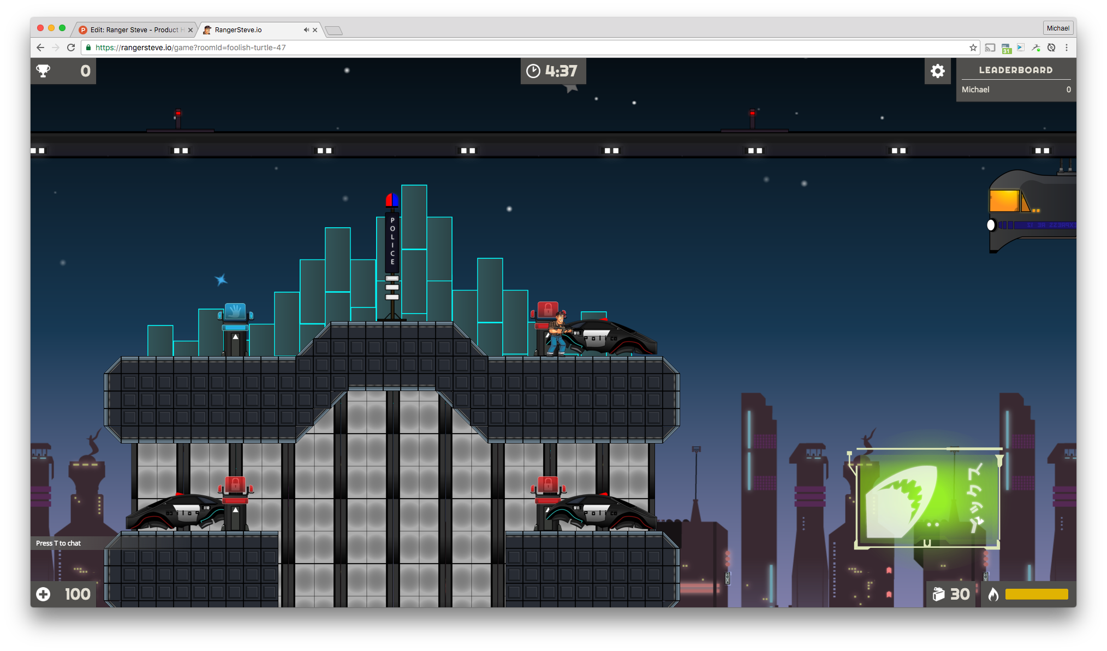1107x651 pixels.
Task: Click the round timer clock icon
Action: pos(533,71)
